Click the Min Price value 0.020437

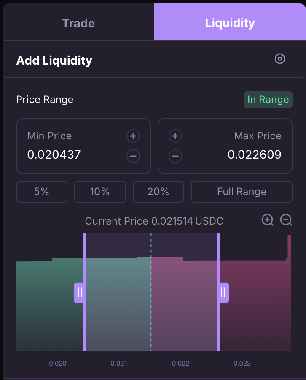[54, 155]
